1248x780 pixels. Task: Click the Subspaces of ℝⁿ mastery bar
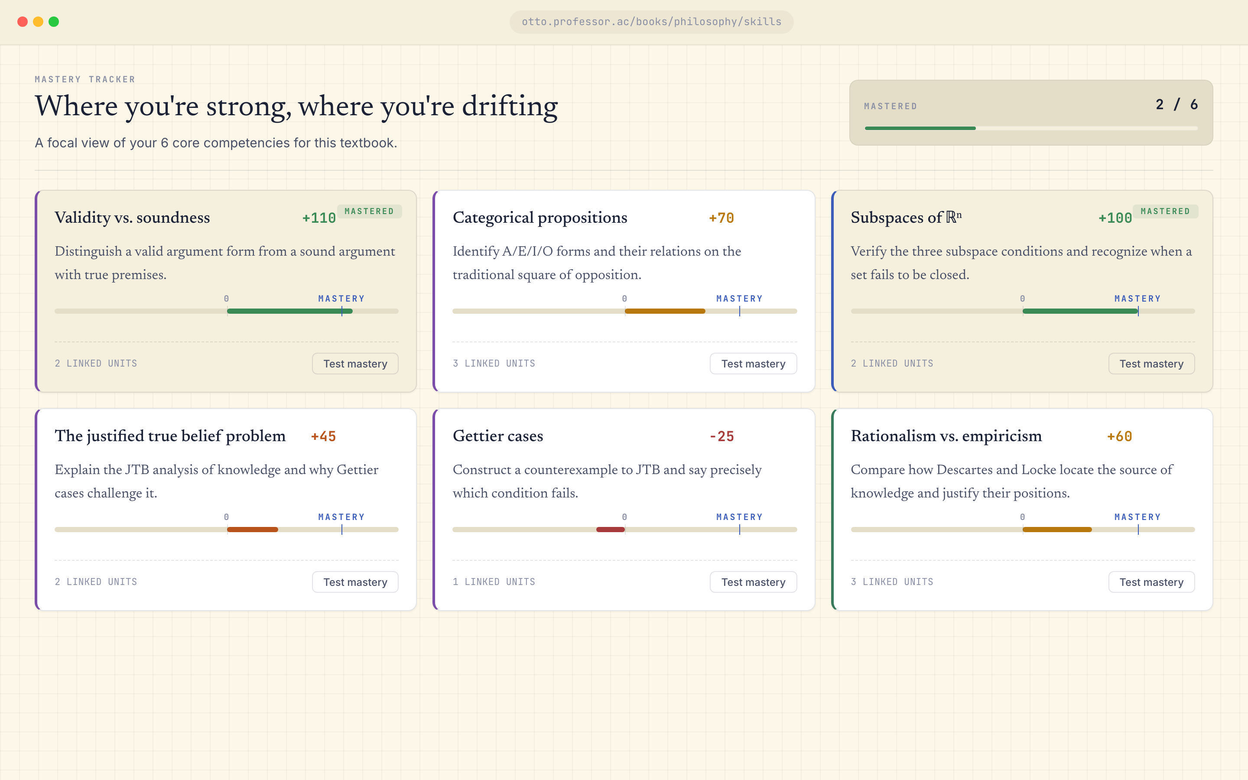pyautogui.click(x=1023, y=311)
